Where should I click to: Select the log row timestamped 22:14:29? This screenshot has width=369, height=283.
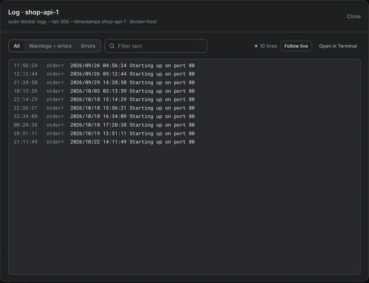184,99
